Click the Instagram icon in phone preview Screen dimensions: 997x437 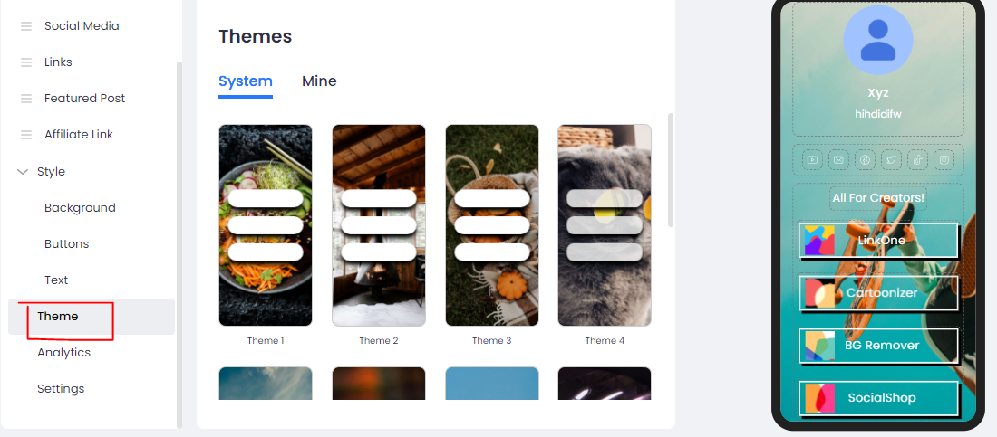point(944,160)
